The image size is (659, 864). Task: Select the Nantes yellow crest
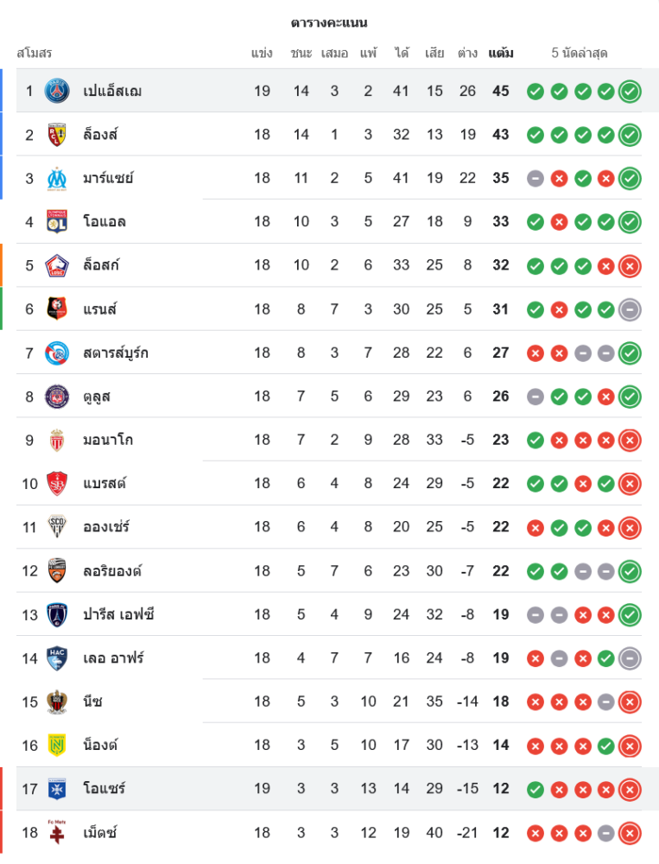tap(57, 745)
